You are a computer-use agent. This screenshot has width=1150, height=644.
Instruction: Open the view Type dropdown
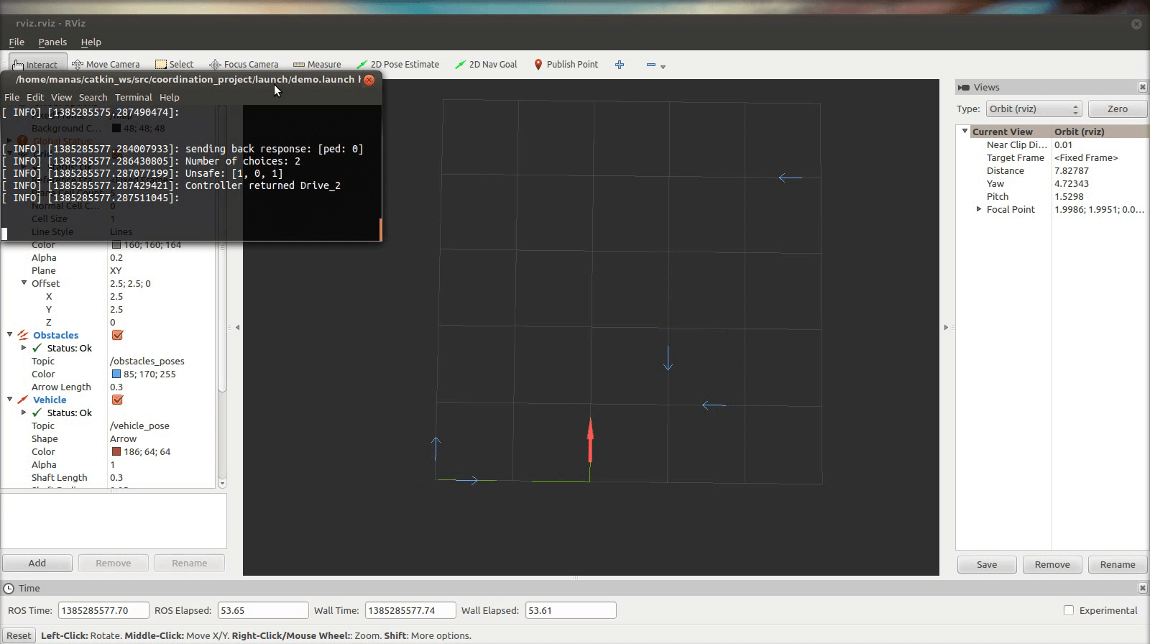(1033, 109)
